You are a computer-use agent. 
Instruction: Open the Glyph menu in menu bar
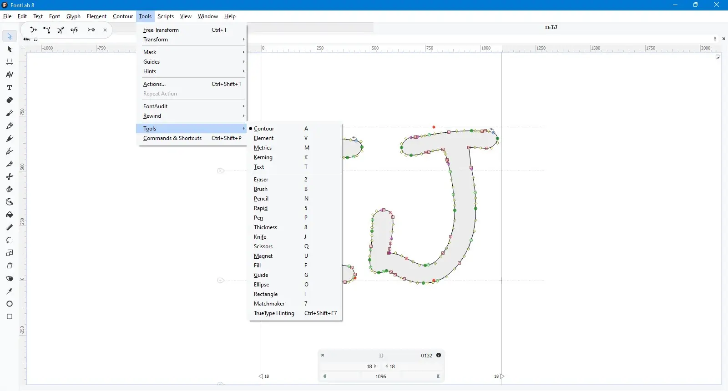73,16
